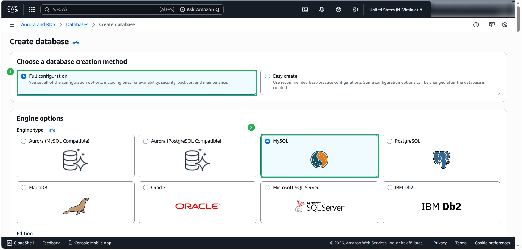Open Info link beside Engine type
Viewport: 522px width, 250px height.
coord(51,130)
